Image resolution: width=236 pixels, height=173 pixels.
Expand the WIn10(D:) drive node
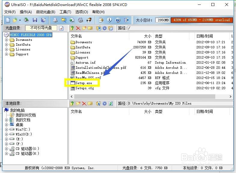coord(6,134)
